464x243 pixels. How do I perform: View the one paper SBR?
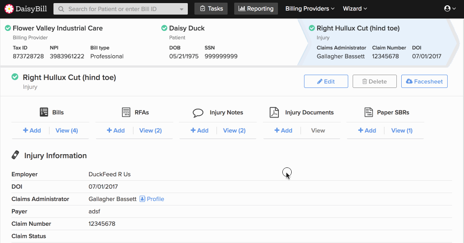click(402, 130)
